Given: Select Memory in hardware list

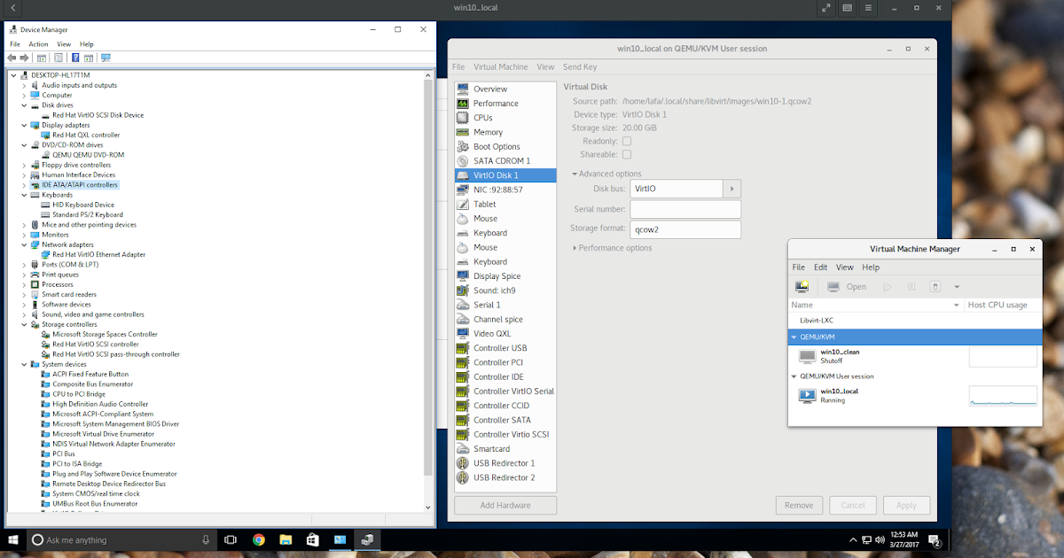Looking at the screenshot, I should click(x=505, y=132).
